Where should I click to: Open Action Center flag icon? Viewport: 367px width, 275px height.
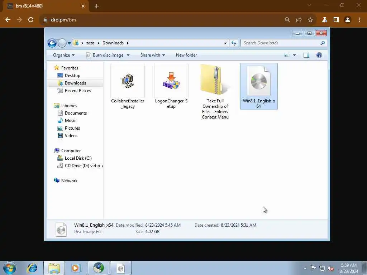(313, 268)
